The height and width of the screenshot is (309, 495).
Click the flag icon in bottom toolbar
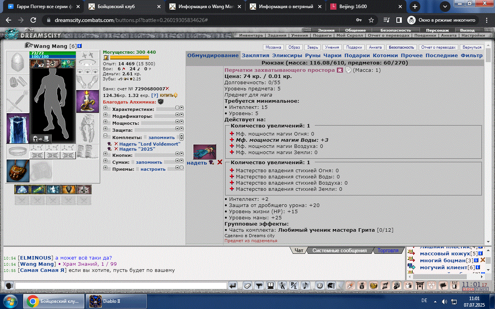(x=443, y=286)
